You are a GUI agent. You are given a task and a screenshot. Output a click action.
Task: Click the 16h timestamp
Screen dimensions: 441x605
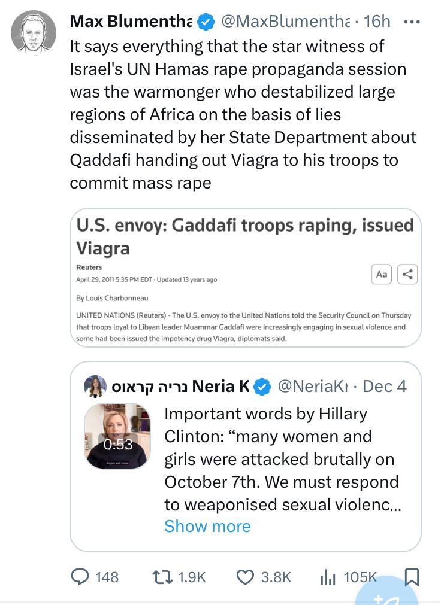[377, 22]
